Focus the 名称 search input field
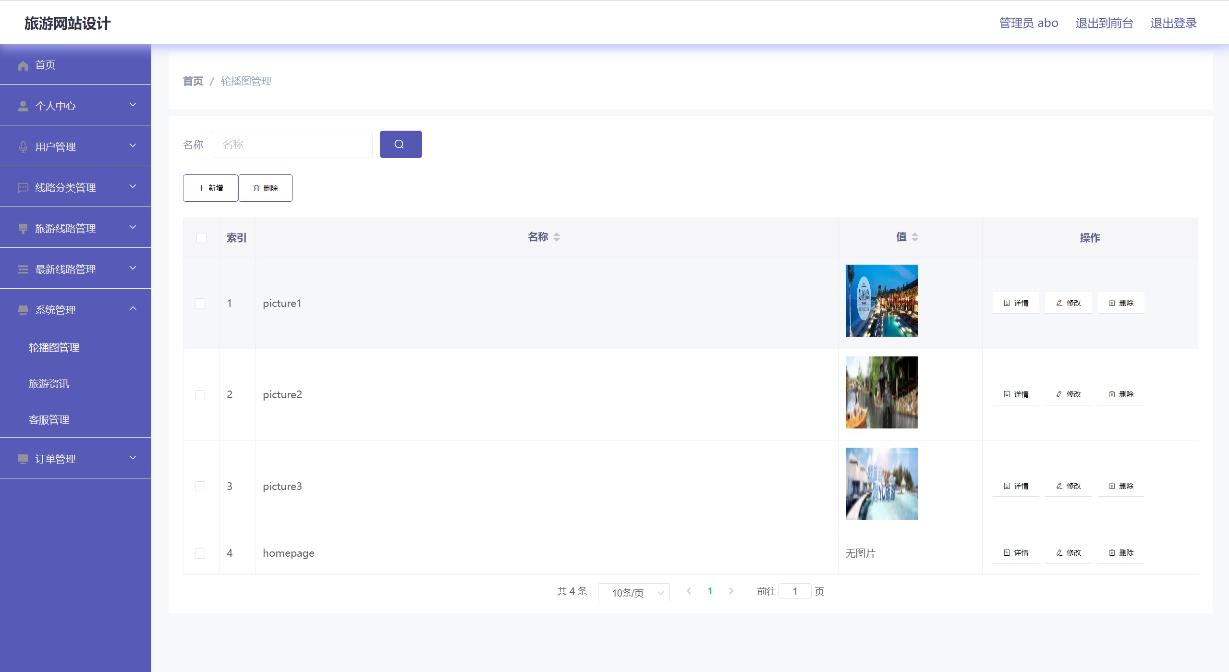 [x=292, y=144]
